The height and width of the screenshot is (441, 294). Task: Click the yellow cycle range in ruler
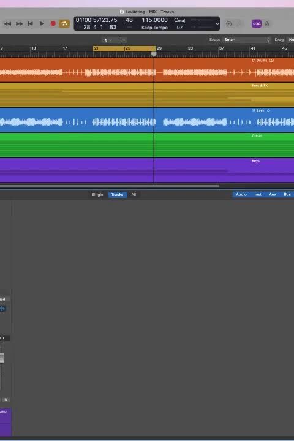click(124, 48)
